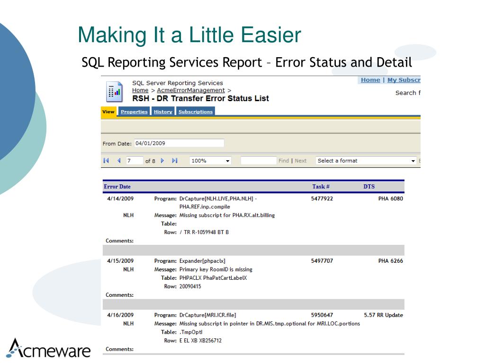This screenshot has width=485, height=363.
Task: Click the 4/15/2009 error date
Action: (120, 261)
